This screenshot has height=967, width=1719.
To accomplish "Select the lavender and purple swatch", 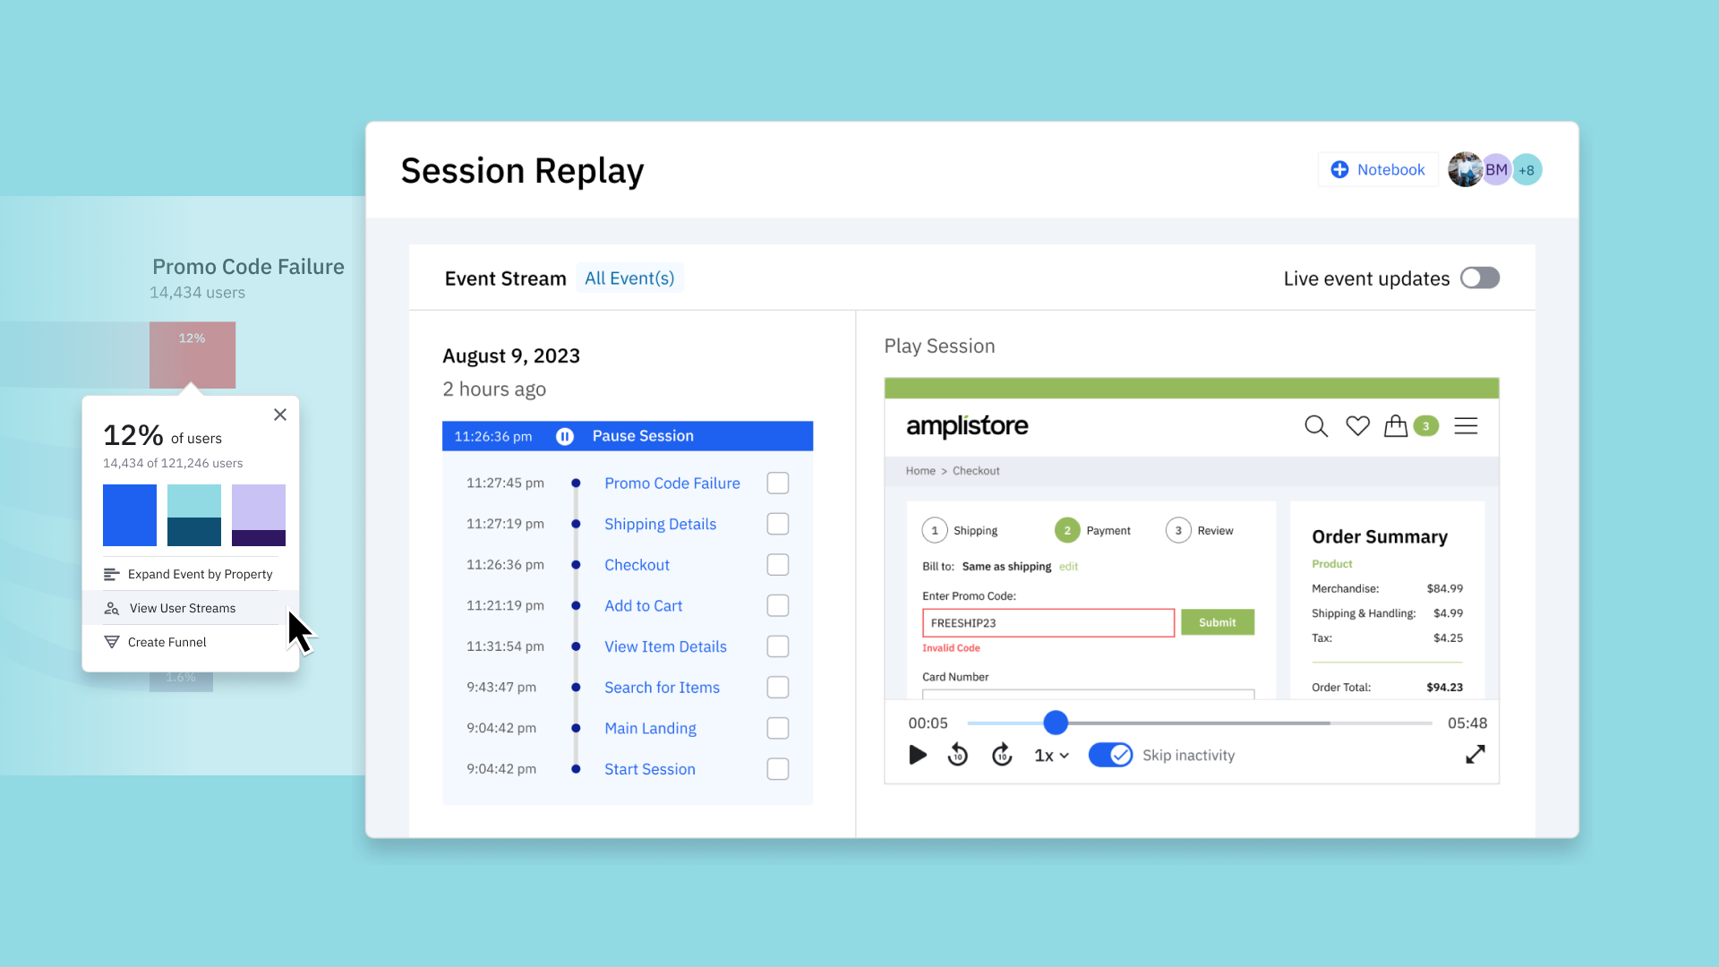I will coord(259,515).
